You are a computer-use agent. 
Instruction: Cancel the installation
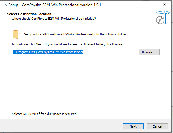tap(158, 126)
